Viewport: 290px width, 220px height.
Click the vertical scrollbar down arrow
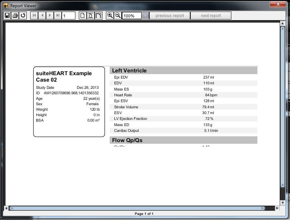point(282,203)
